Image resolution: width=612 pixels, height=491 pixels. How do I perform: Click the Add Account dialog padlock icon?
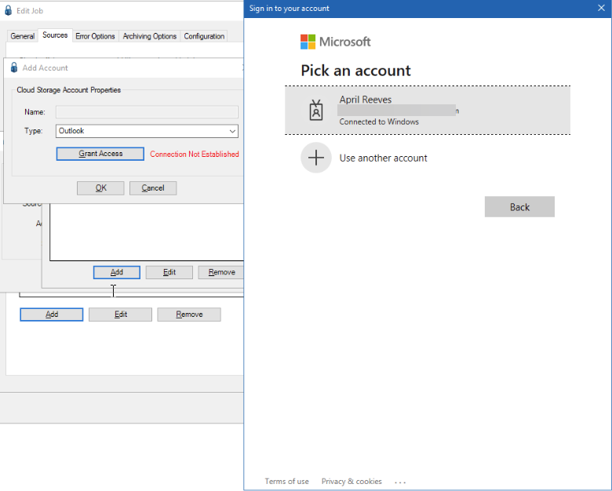point(14,67)
